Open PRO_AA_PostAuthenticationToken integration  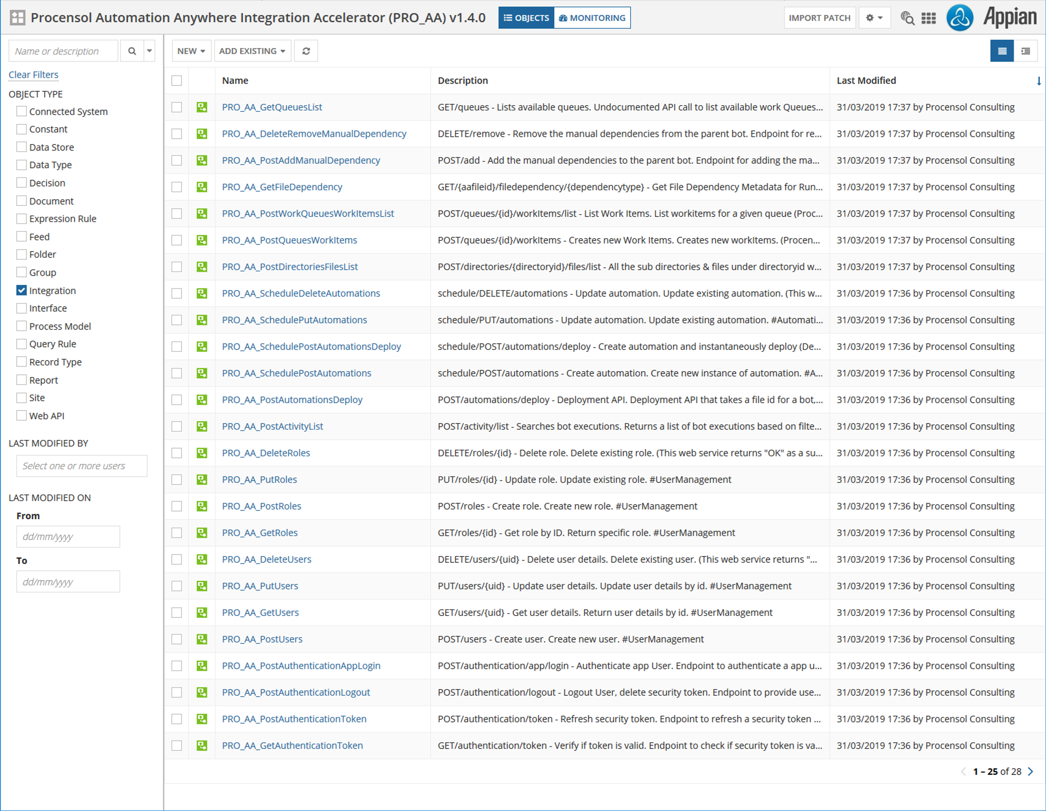click(x=294, y=719)
